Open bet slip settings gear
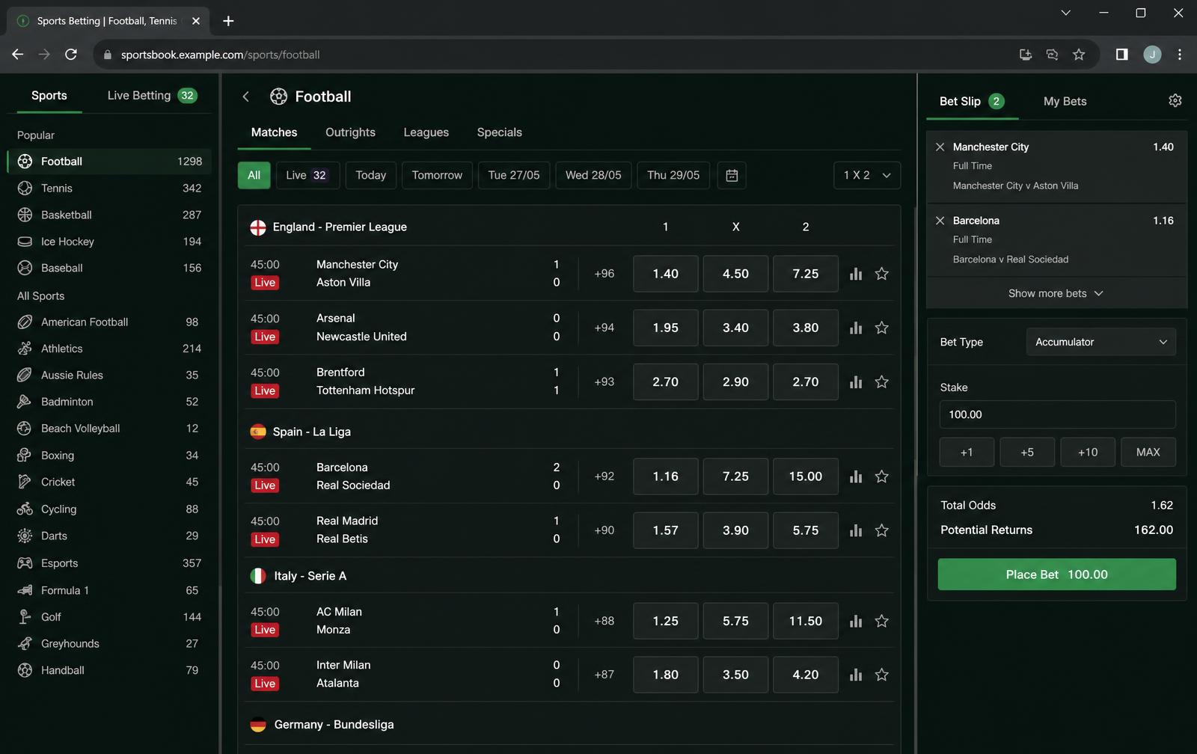The height and width of the screenshot is (754, 1197). pos(1175,100)
